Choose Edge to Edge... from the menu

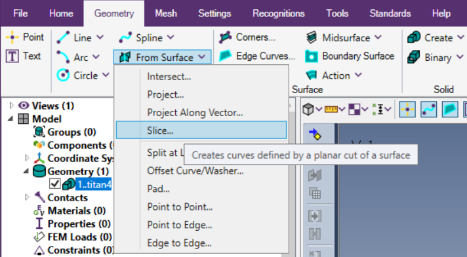tap(201, 243)
